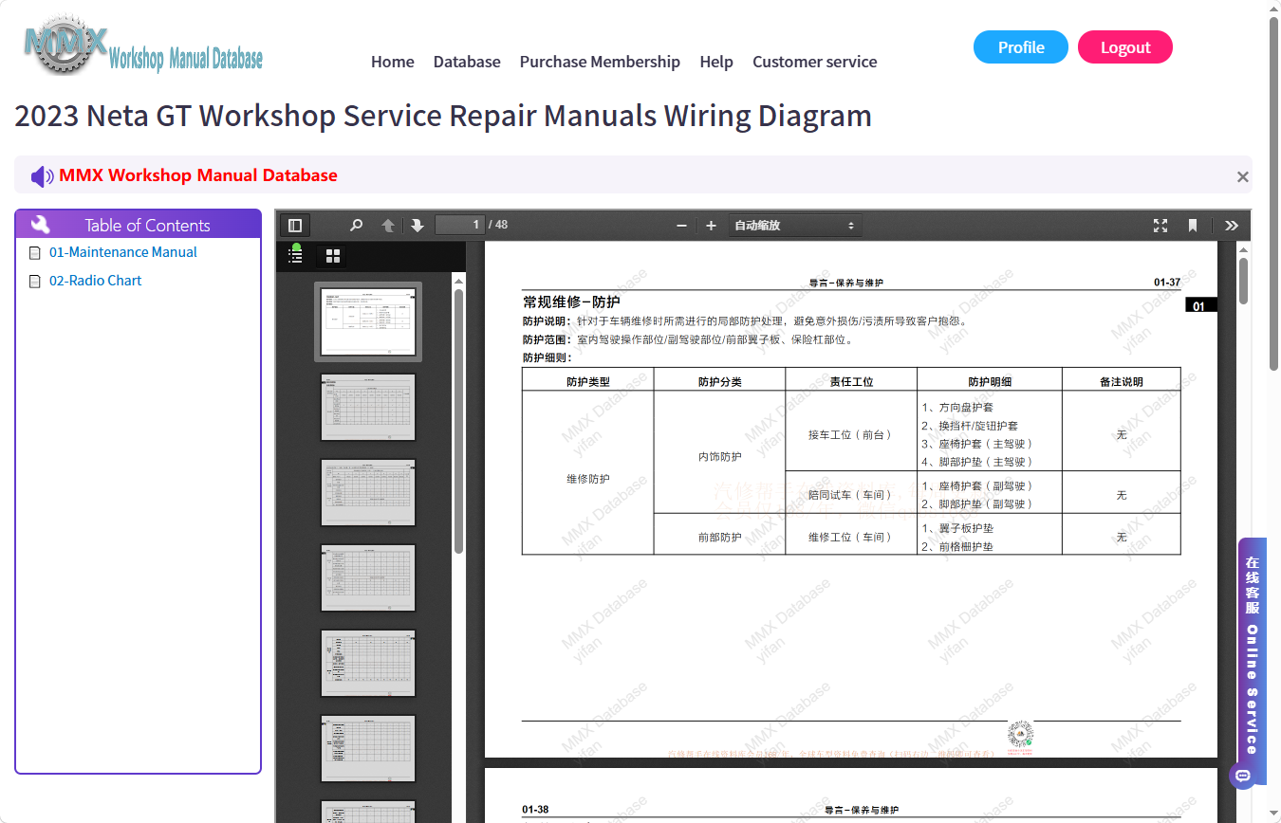Viewport: 1281px width, 823px height.
Task: Click the page number input field
Action: point(460,225)
